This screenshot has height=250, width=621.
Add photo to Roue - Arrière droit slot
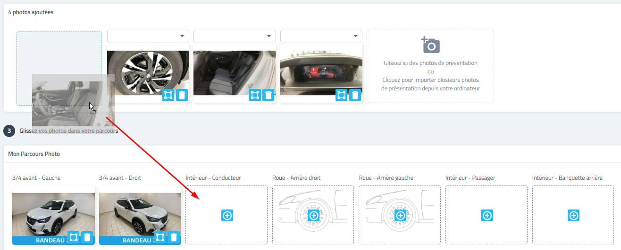tap(314, 216)
